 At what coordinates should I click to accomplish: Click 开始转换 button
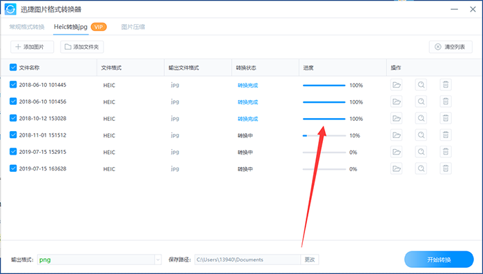439,260
